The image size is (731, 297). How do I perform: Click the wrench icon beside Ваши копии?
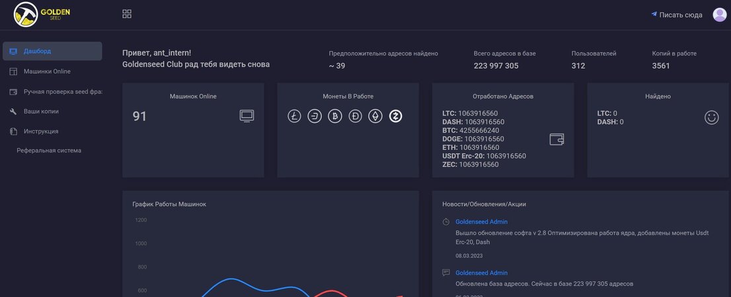[13, 112]
